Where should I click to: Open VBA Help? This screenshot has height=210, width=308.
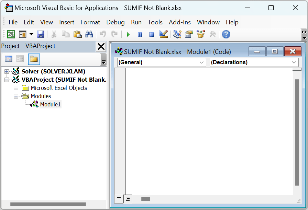tap(226, 34)
